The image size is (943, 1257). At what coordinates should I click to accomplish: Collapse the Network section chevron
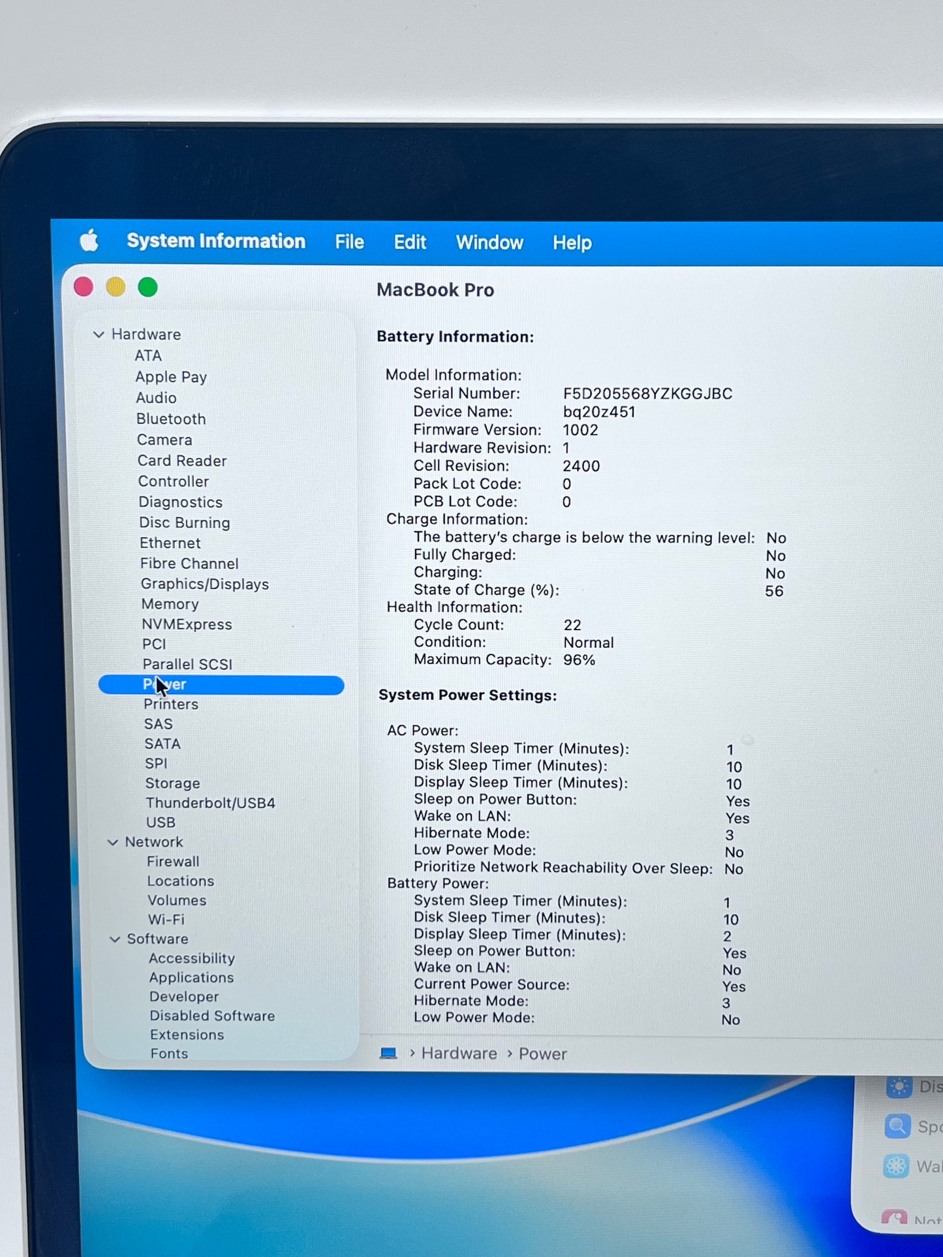tap(113, 843)
